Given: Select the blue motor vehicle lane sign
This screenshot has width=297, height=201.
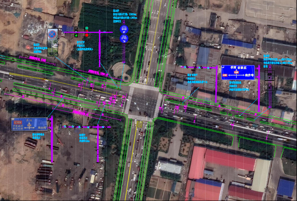Looking at the screenshot, I should pos(124,29).
